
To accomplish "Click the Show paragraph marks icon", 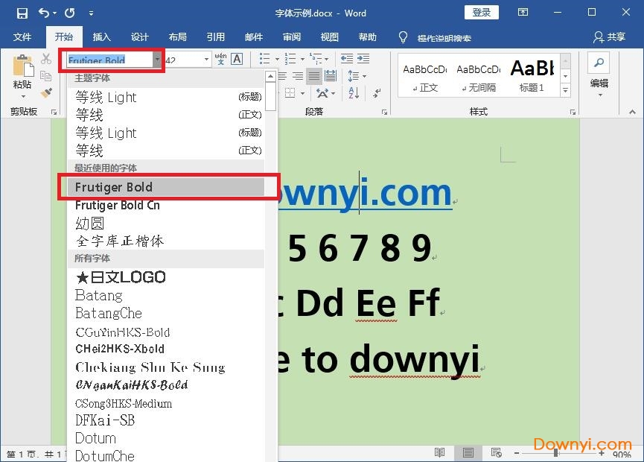I will coord(375,93).
